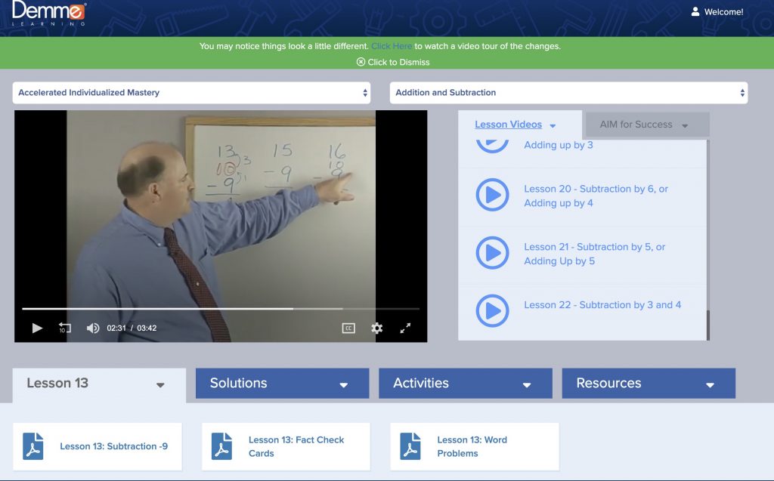Expand the Solutions dropdown

(281, 383)
